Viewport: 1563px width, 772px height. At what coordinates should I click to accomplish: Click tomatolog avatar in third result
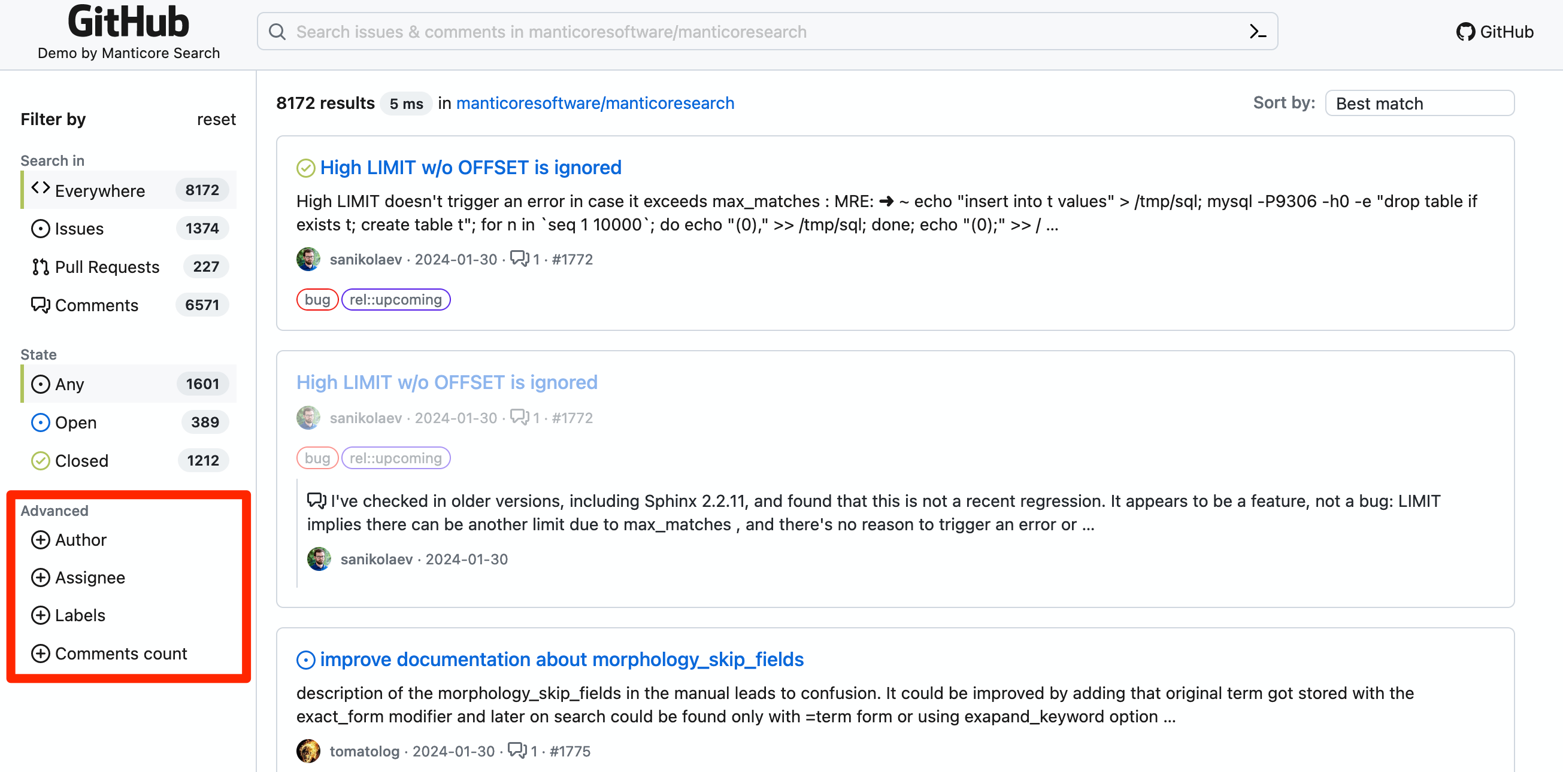(x=308, y=751)
